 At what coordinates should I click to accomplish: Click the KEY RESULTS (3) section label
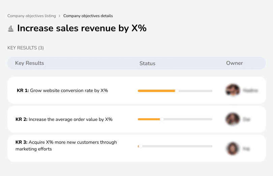pyautogui.click(x=26, y=48)
